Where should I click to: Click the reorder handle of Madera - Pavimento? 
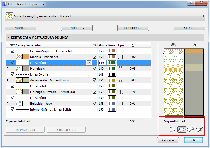(x=8, y=57)
